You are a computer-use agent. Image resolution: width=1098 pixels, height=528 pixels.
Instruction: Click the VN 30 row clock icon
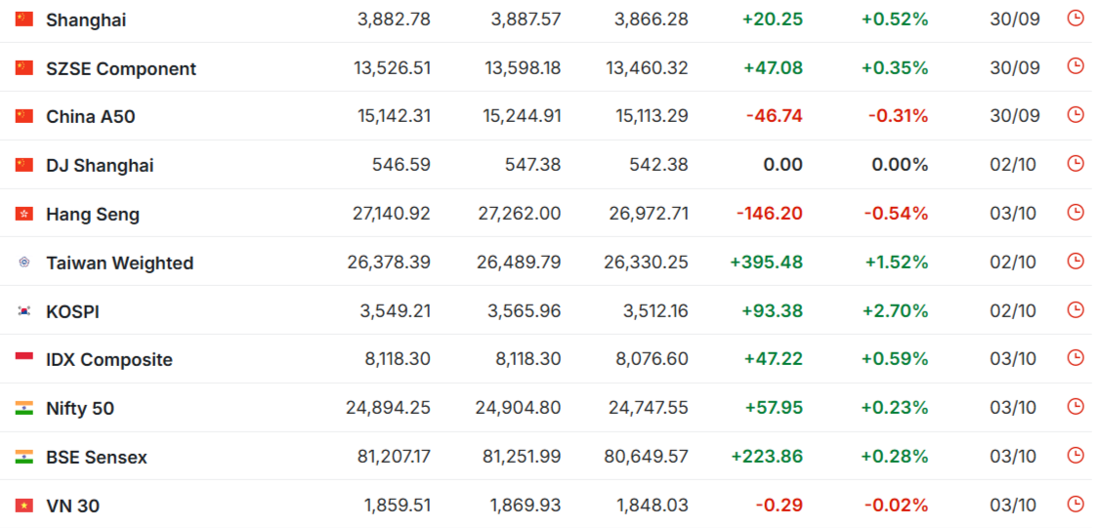pyautogui.click(x=1076, y=504)
